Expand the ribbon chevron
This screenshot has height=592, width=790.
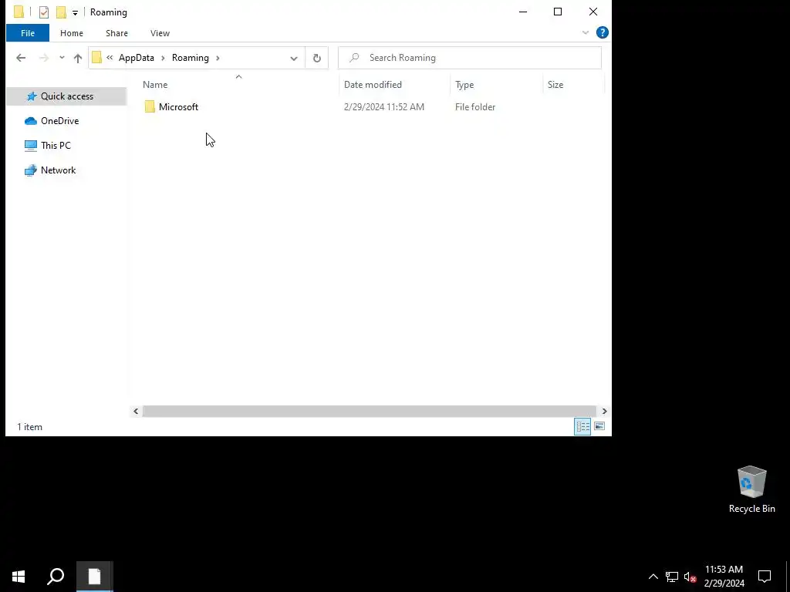pos(586,32)
